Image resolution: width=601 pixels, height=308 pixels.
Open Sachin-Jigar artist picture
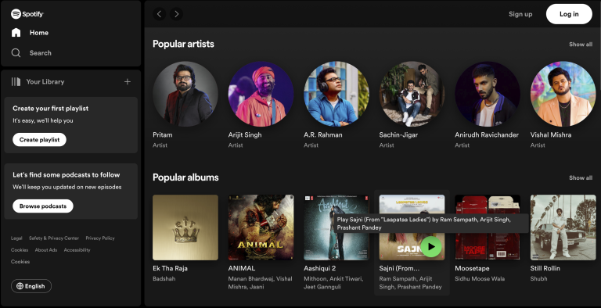click(x=412, y=95)
